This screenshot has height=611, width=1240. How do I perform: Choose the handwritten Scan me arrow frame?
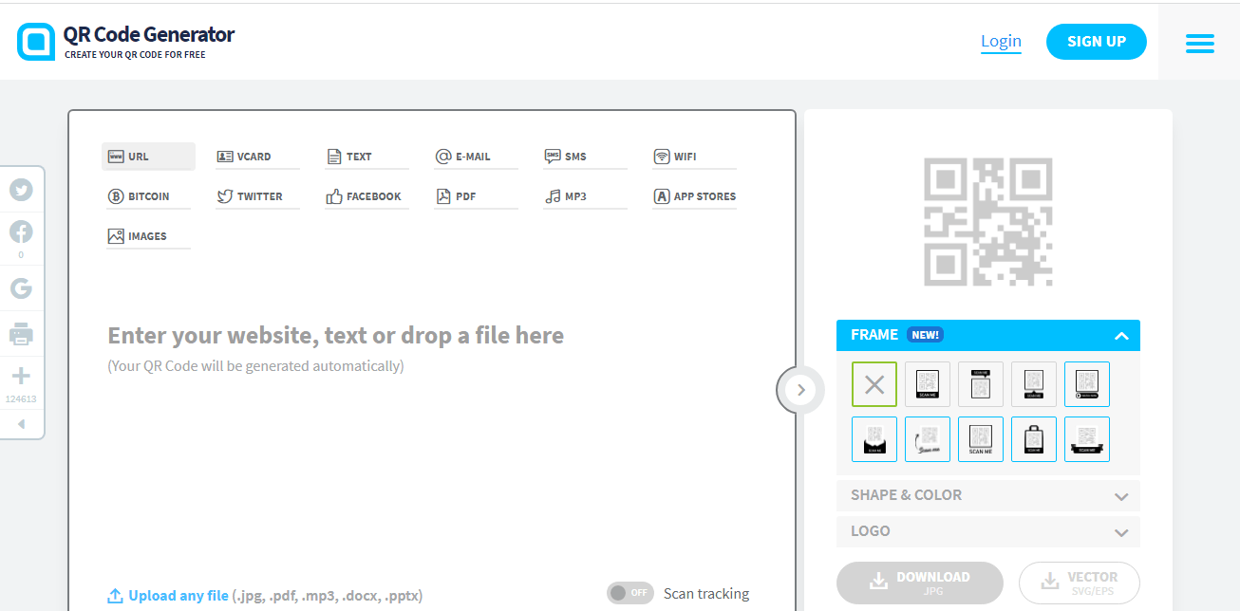click(928, 439)
